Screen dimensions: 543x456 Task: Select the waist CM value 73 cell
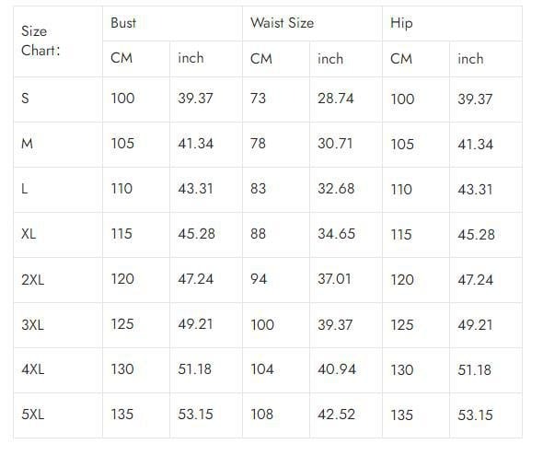point(276,99)
